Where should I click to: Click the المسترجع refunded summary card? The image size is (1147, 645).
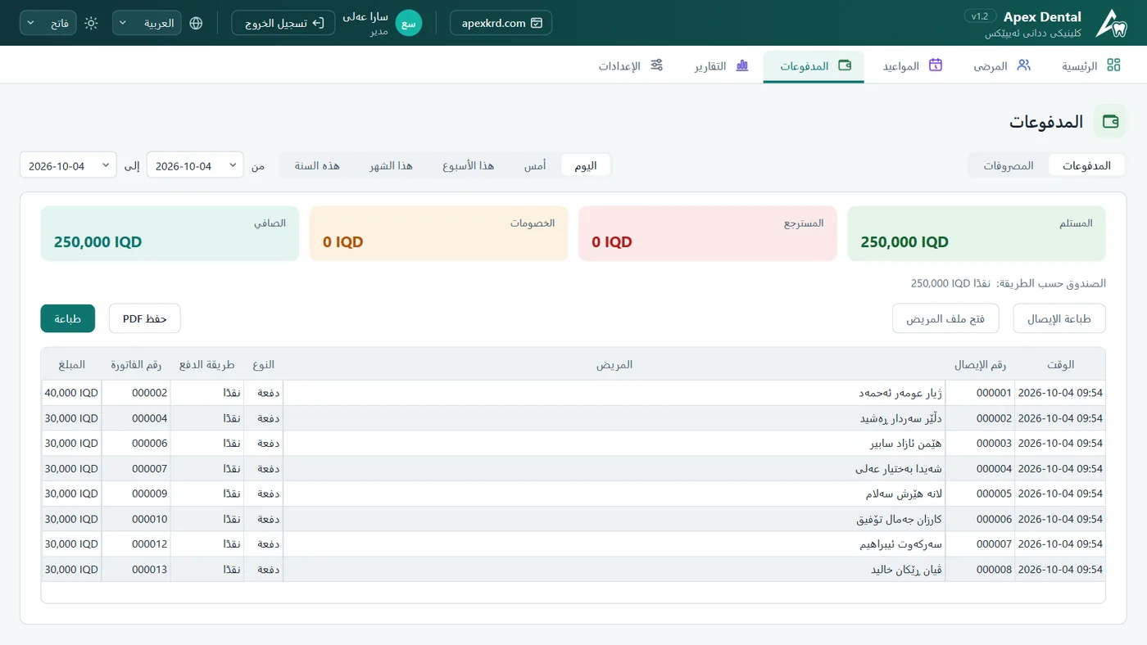click(x=708, y=233)
